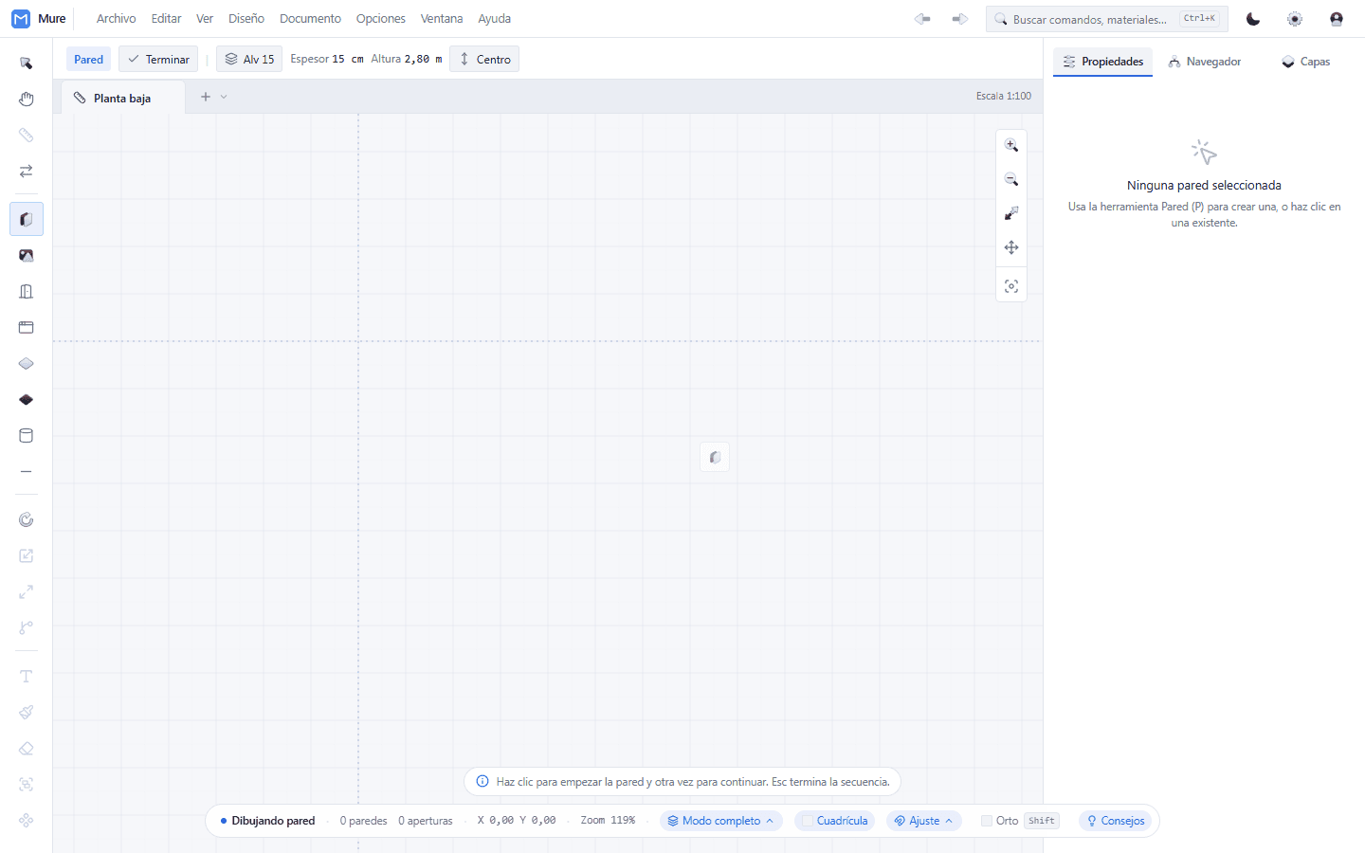Select the circular rotate tool in sidebar
Viewport: 1365px width, 853px height.
(x=27, y=519)
